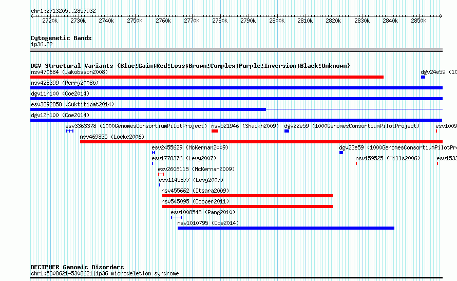Select the tiny blue esv2455629 McKernan2009 feature

coord(154,153)
